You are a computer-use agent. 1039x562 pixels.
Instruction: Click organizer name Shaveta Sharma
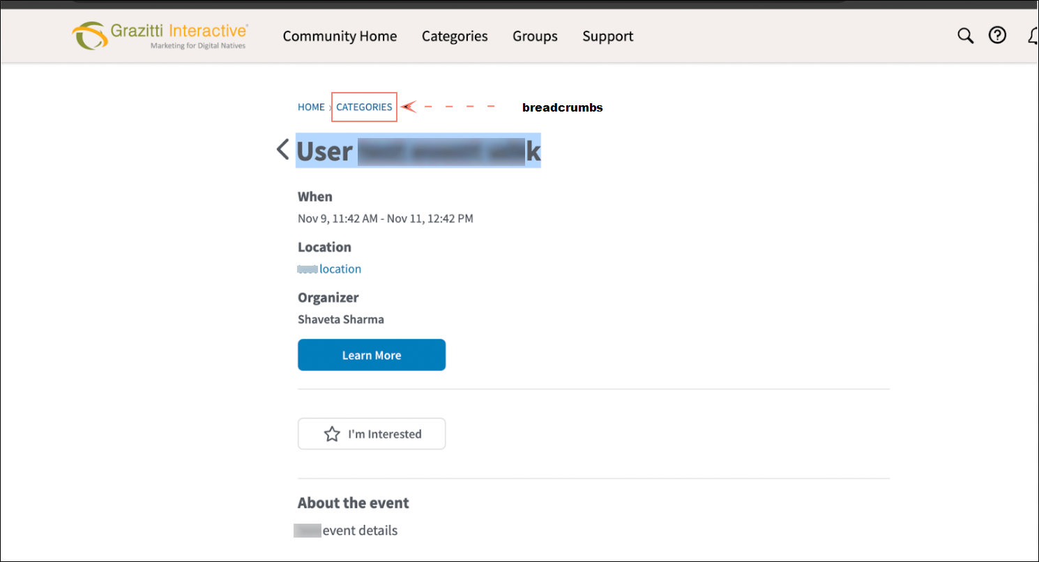[340, 319]
